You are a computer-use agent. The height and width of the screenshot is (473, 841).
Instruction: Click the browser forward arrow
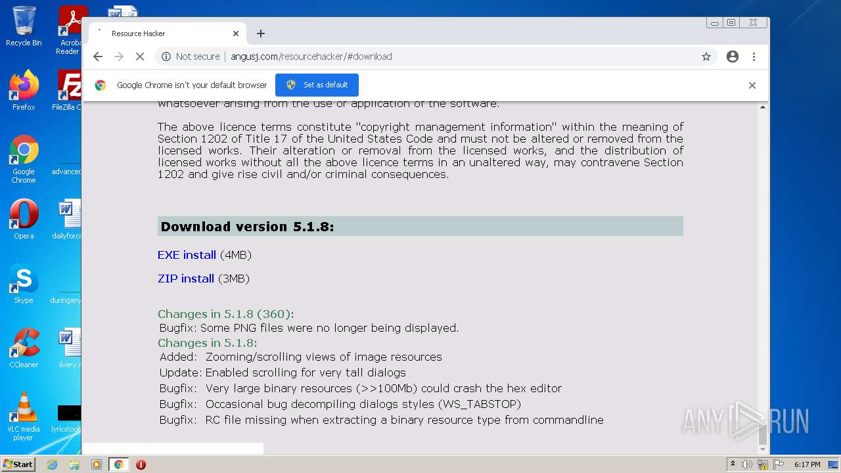tap(119, 56)
